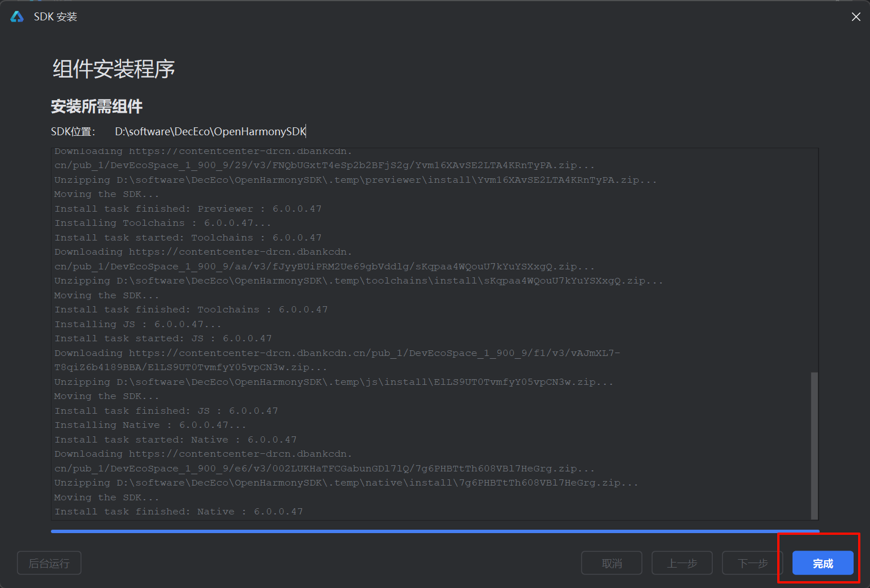Click the log panel vertical scrollbar

point(814,445)
